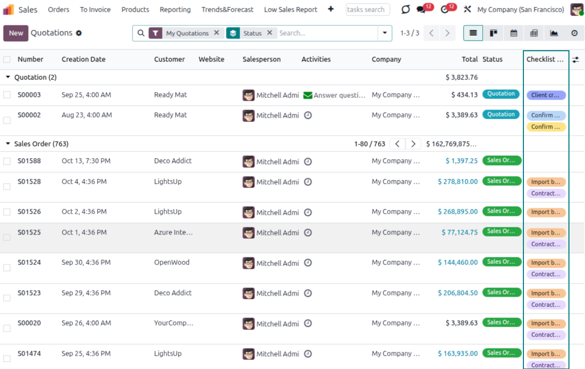Tick the checkbox for order S01588
The image size is (585, 369).
pos(7,161)
